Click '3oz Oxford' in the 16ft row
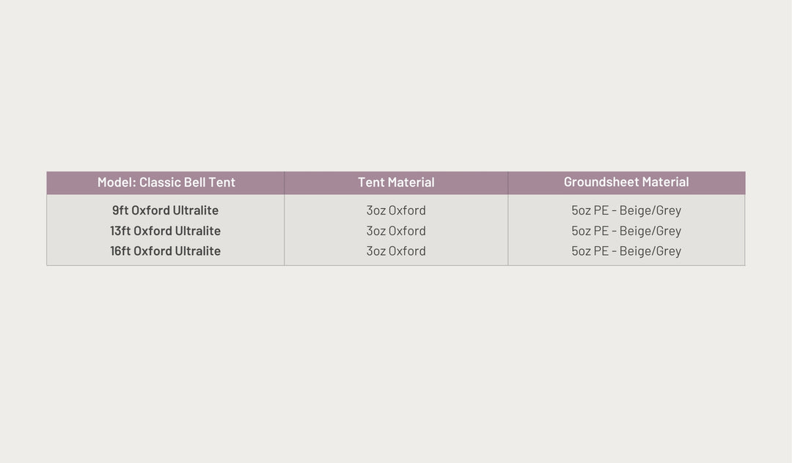 point(396,251)
